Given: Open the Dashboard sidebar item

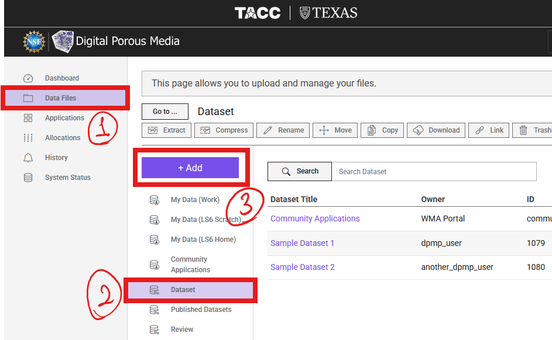Looking at the screenshot, I should pos(62,78).
